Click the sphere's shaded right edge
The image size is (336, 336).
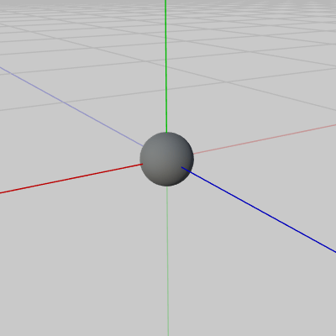[x=189, y=160]
